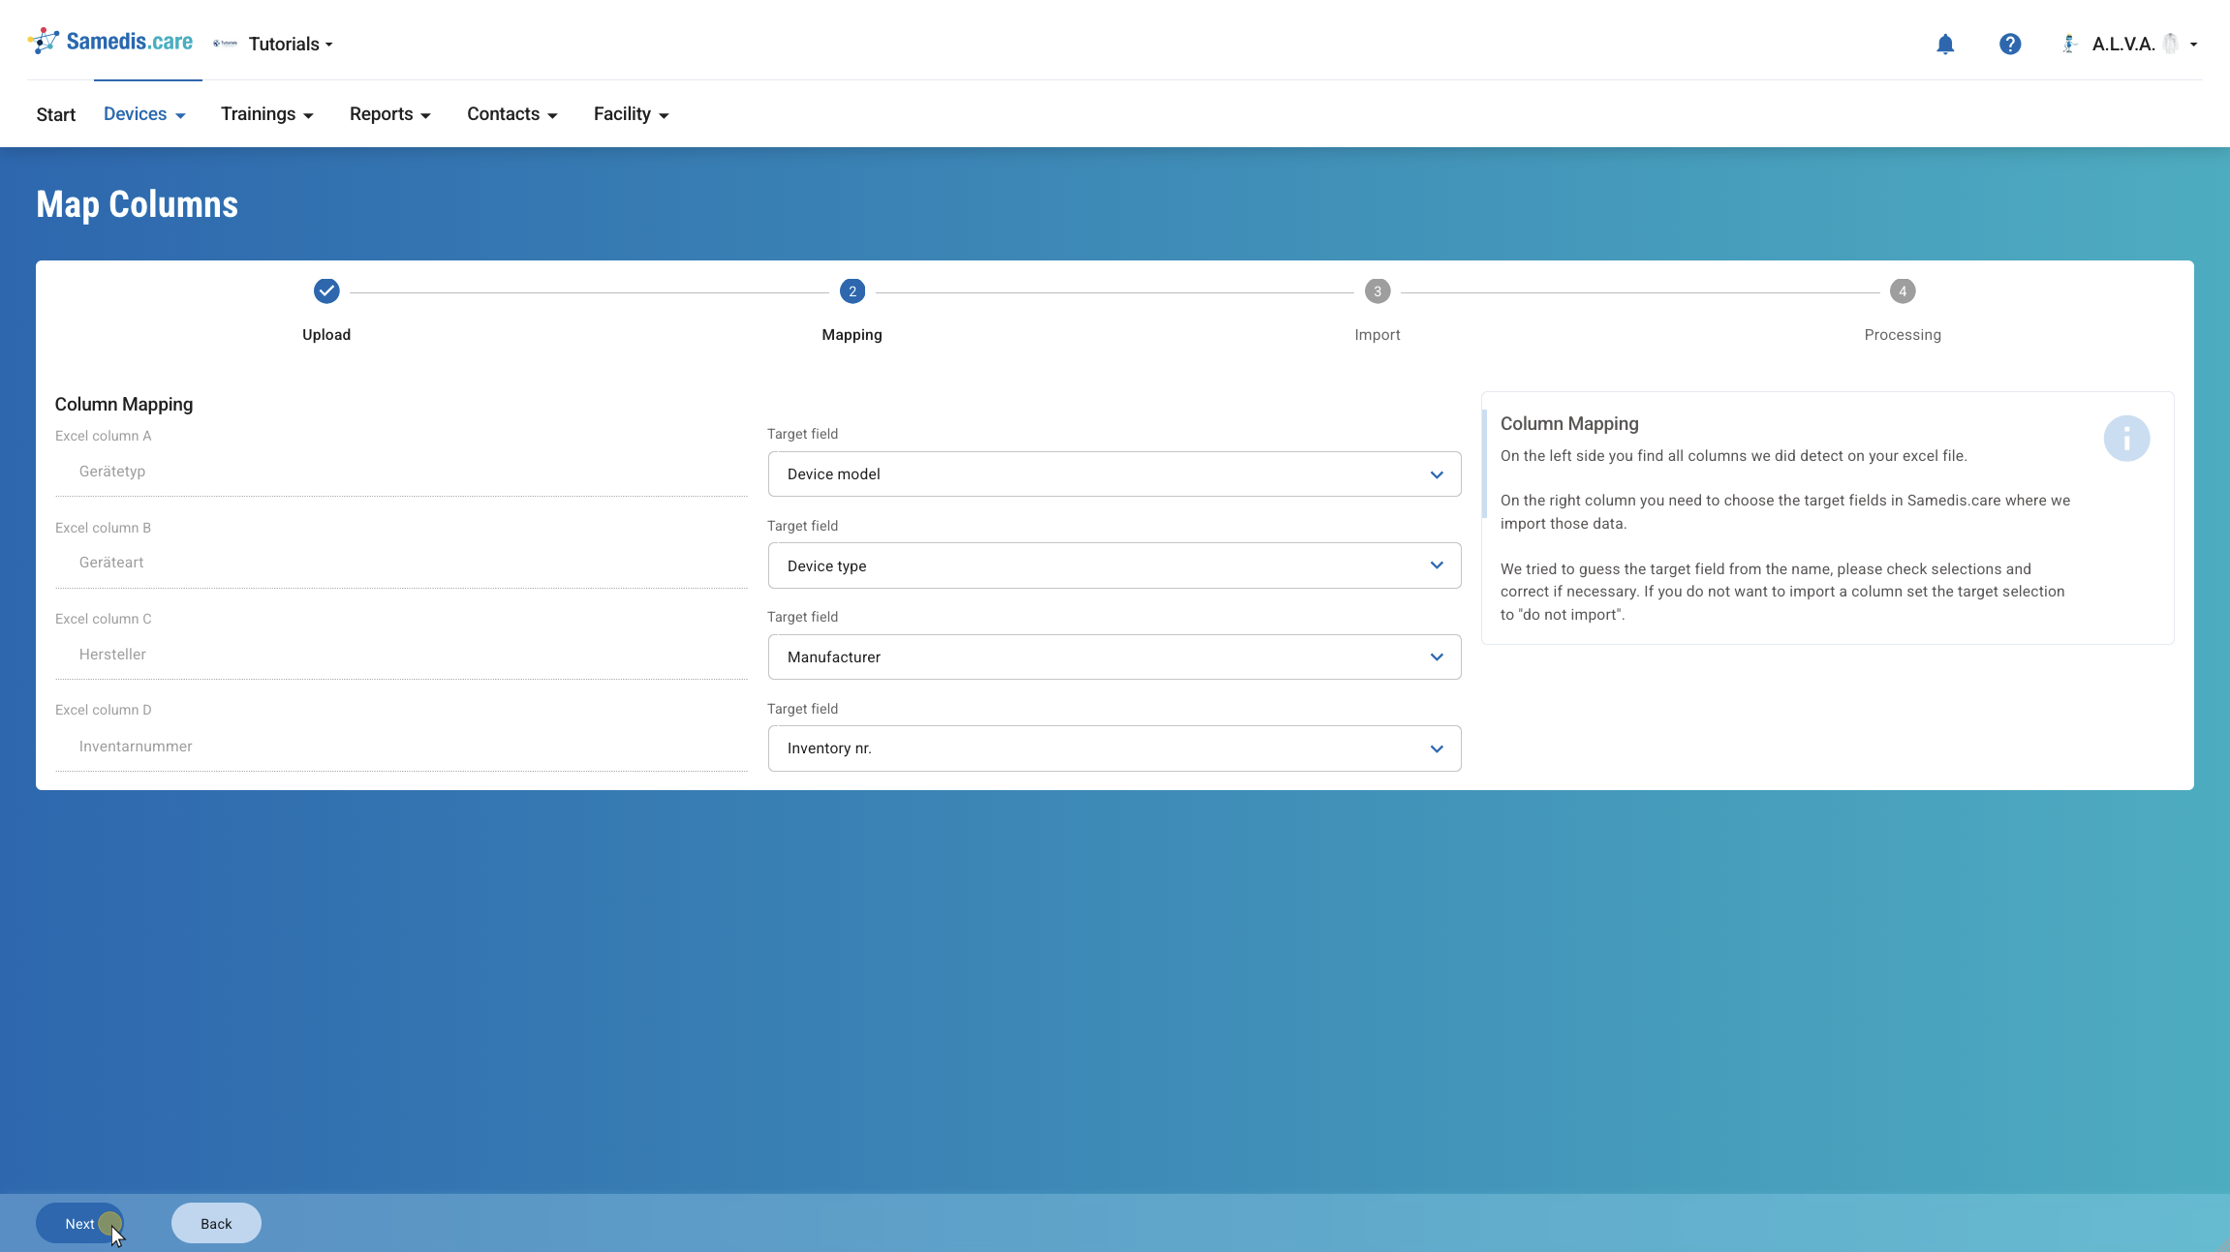Click the step 4 Processing circle

click(1903, 291)
